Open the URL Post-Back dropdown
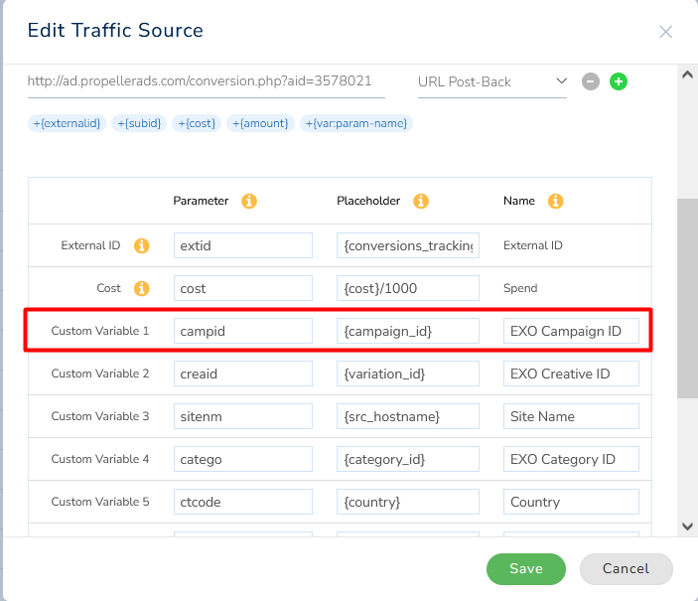This screenshot has height=601, width=698. tap(491, 82)
